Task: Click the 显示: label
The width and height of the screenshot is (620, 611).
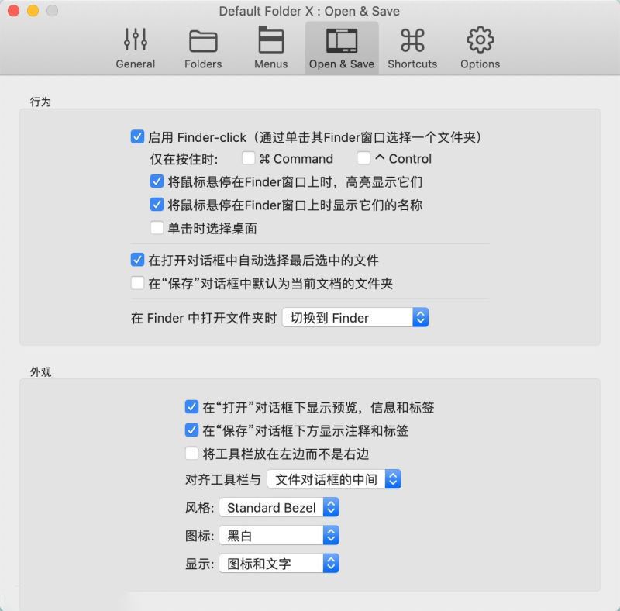Action: click(200, 564)
